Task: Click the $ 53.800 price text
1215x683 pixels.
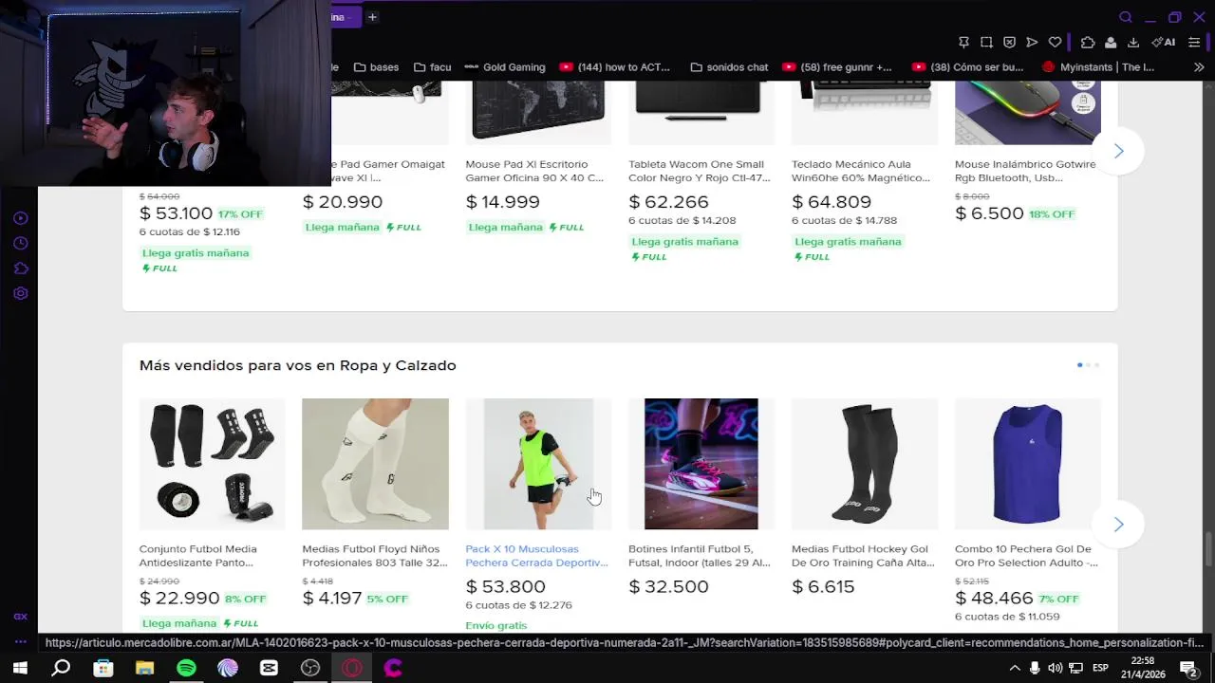Action: pyautogui.click(x=505, y=587)
